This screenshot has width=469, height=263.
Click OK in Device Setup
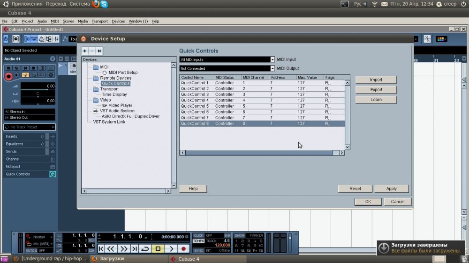pos(368,202)
